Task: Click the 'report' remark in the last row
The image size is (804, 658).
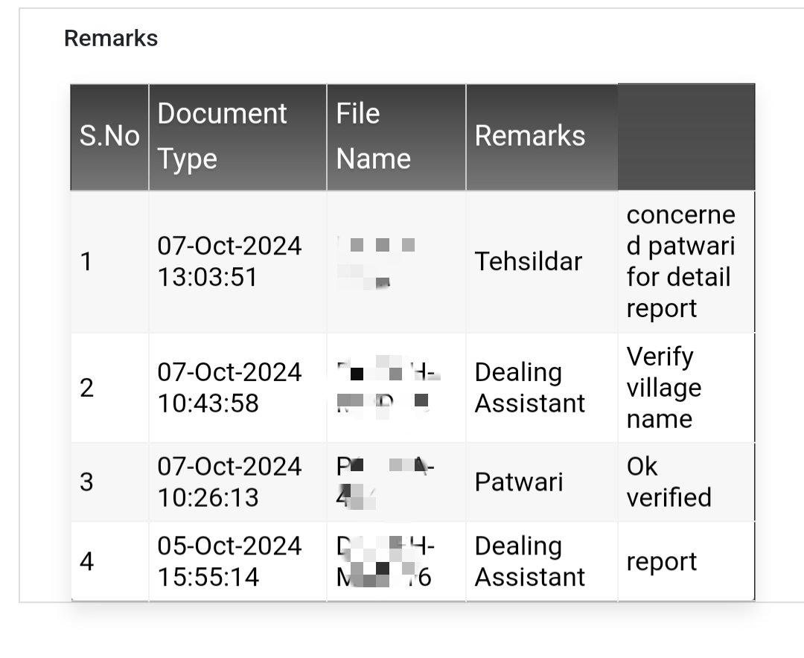Action: click(x=658, y=561)
